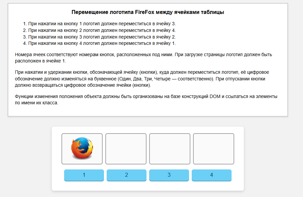Viewport: 303px width, 197px height.
Task: Click the heading 'Перемещение логотипа FireFox между ячейками таблицы'
Action: [x=148, y=13]
